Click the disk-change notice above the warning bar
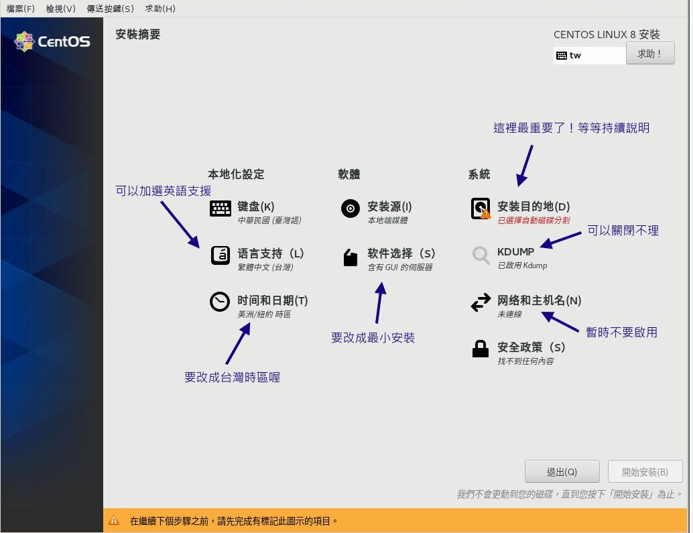 coord(569,494)
